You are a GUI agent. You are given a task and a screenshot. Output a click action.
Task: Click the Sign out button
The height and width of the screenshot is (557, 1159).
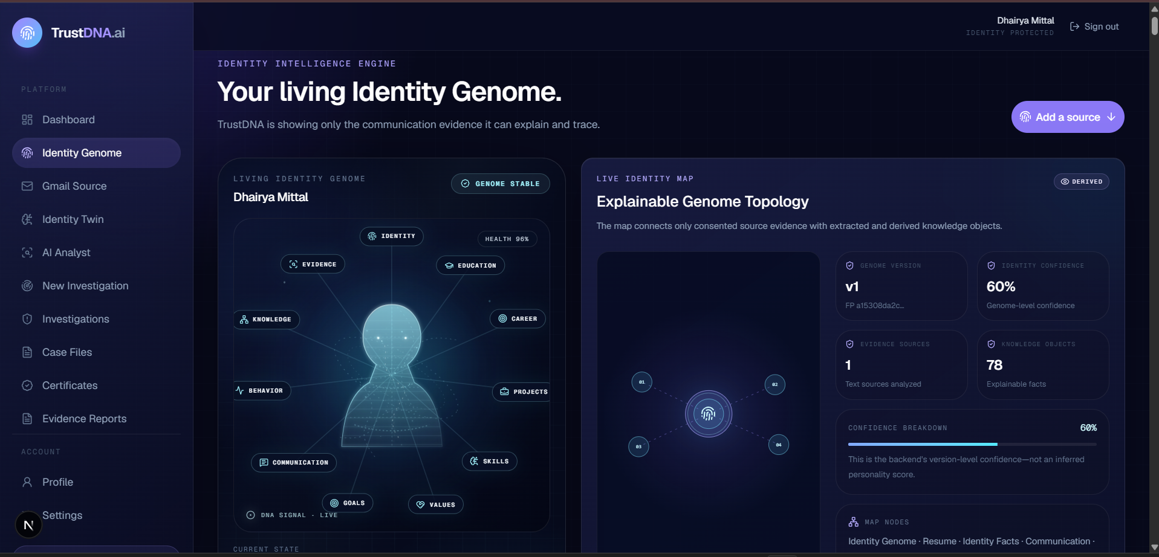[x=1094, y=27]
